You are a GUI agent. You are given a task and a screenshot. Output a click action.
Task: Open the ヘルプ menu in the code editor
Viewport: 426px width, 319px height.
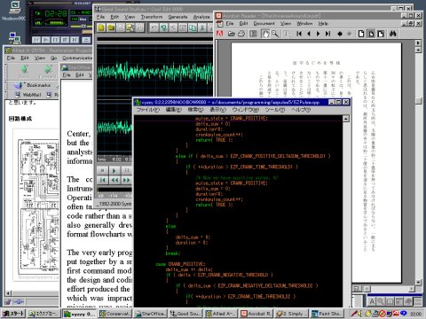pos(301,110)
